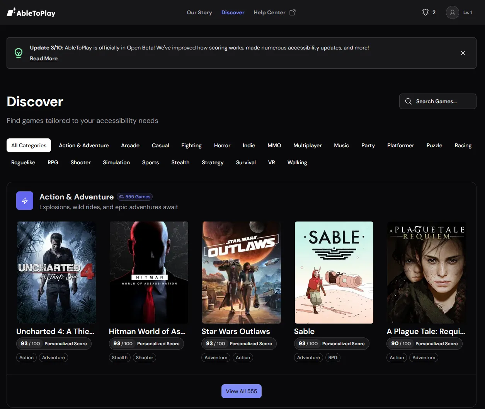The height and width of the screenshot is (409, 485).
Task: Open A Plague Tale Requiem cover
Action: pos(427,273)
